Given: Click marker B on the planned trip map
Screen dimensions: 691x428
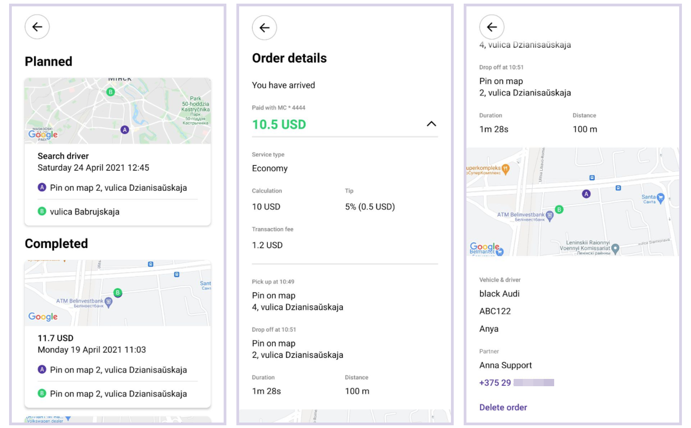Looking at the screenshot, I should point(110,92).
